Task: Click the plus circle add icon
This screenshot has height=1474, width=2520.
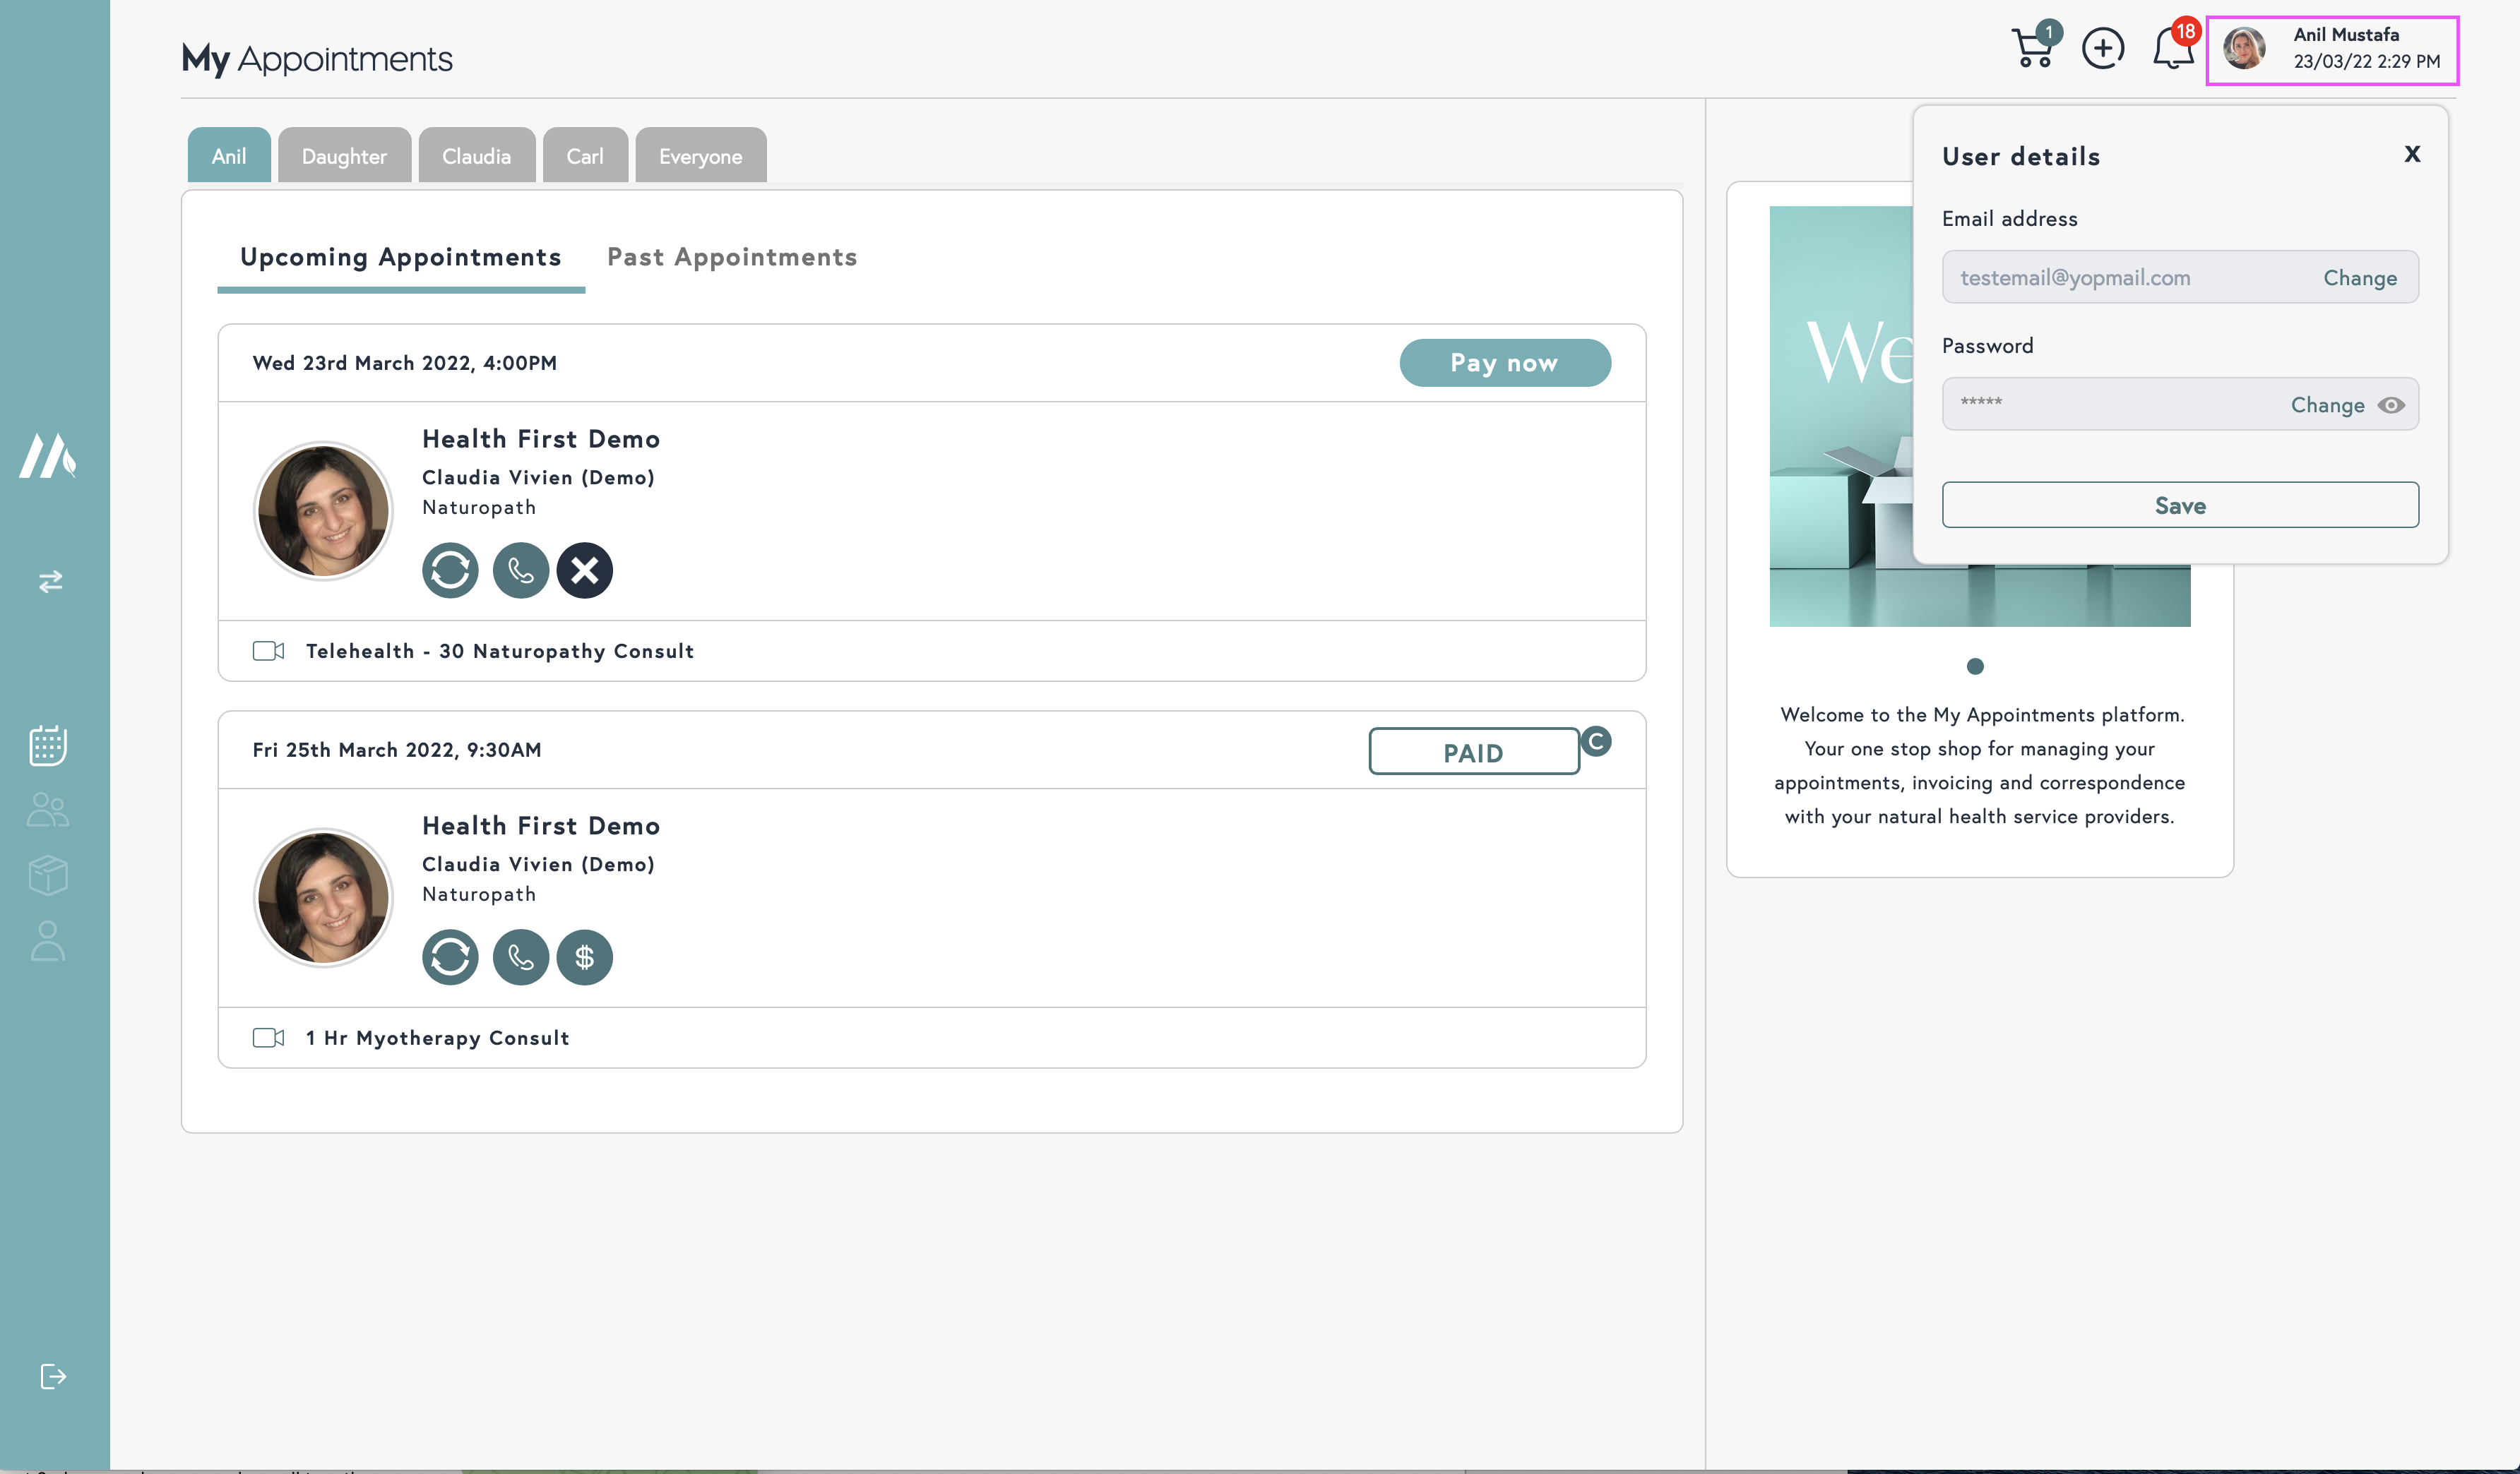Action: coord(2102,48)
